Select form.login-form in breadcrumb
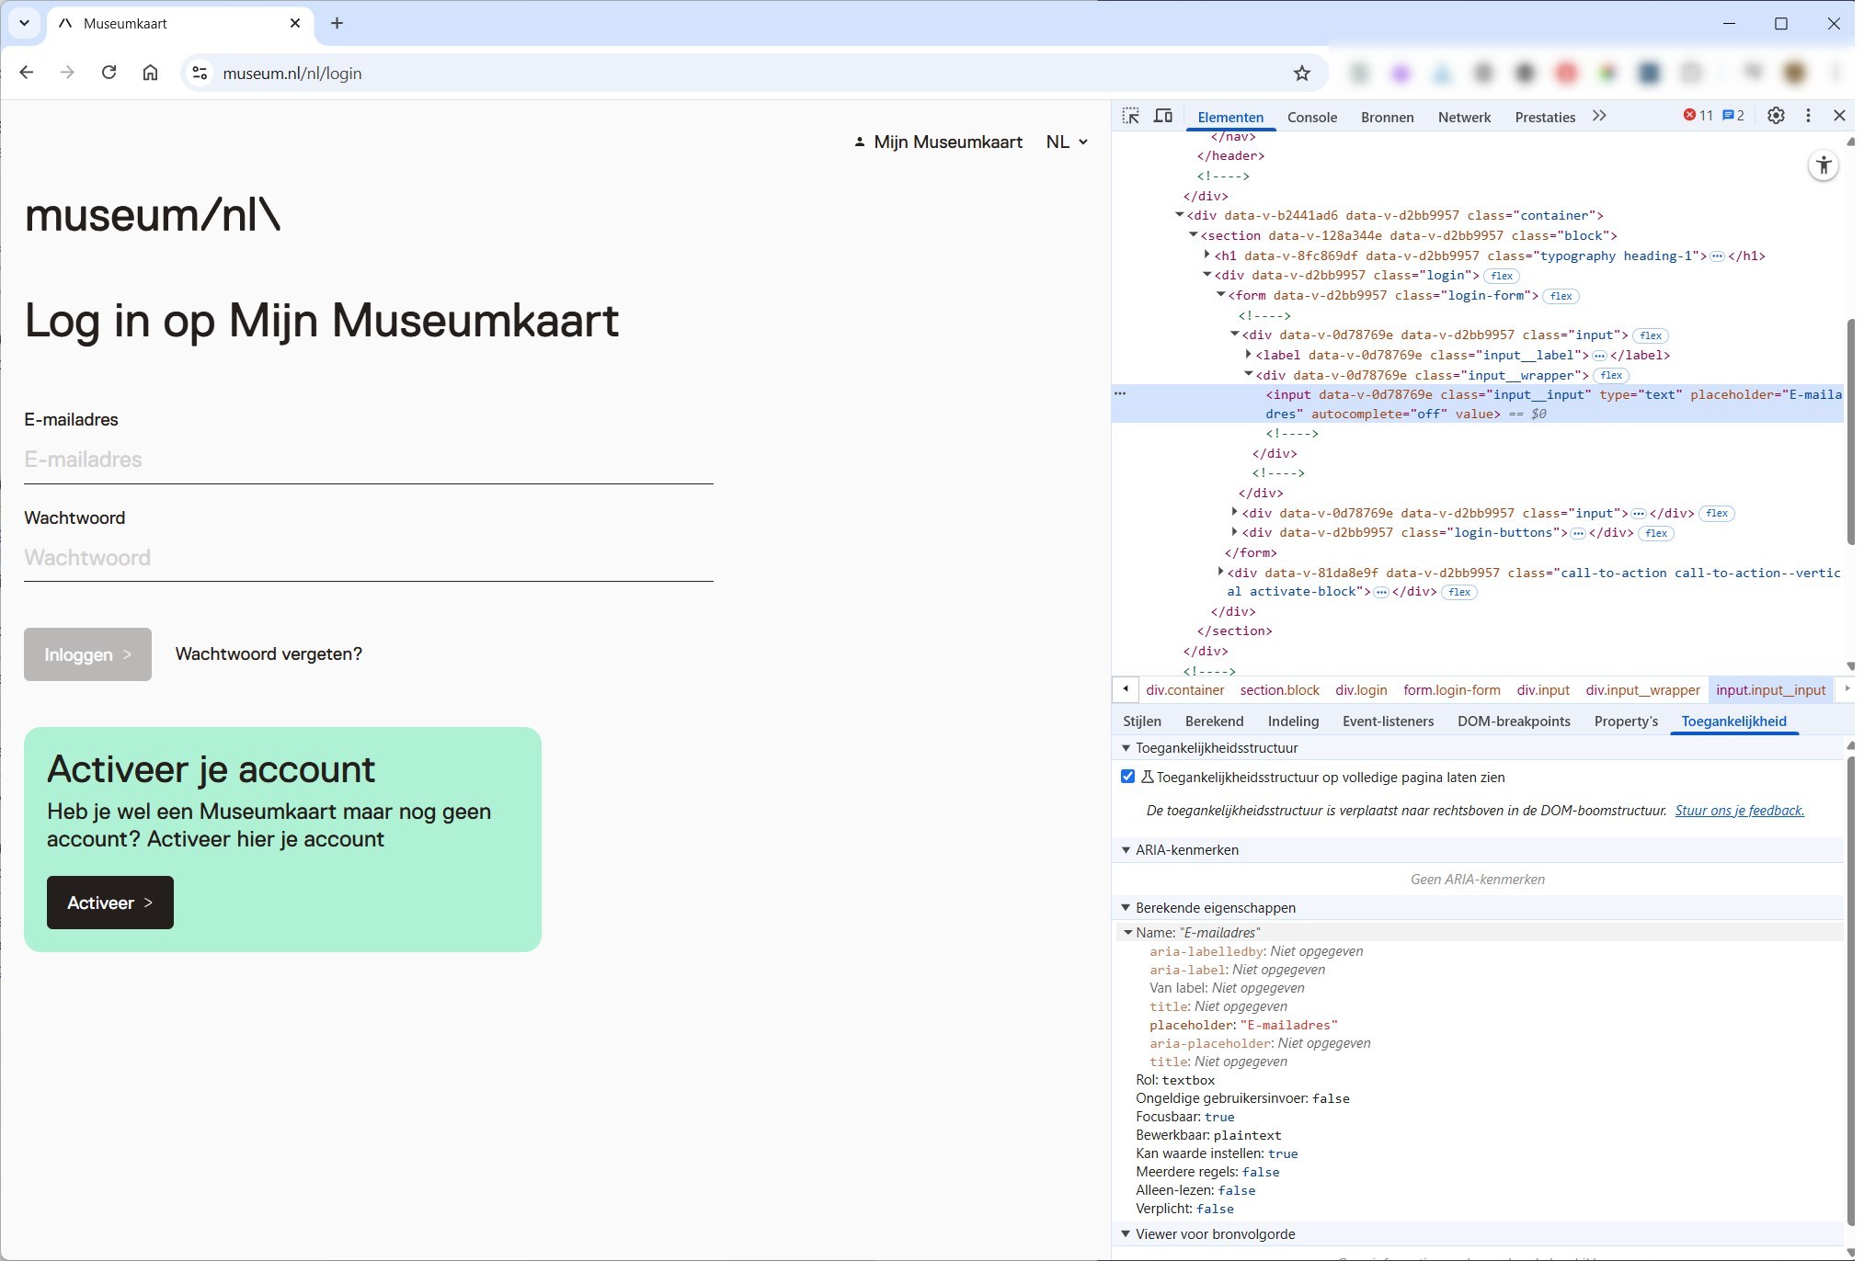1864x1261 pixels. click(1451, 690)
